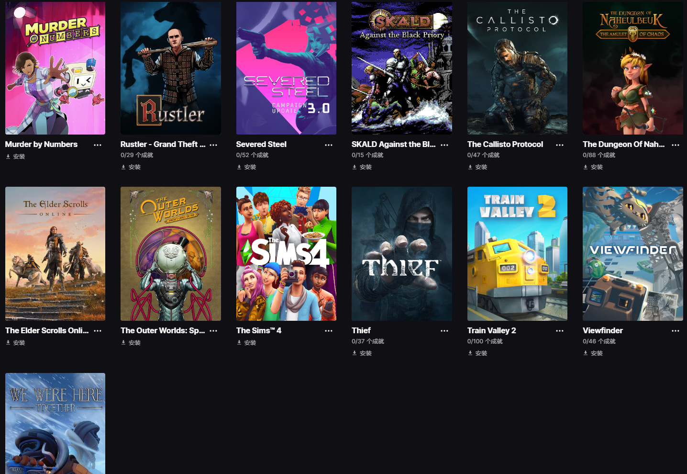Click the Train Valley 2 title text
This screenshot has width=687, height=474.
pyautogui.click(x=492, y=330)
